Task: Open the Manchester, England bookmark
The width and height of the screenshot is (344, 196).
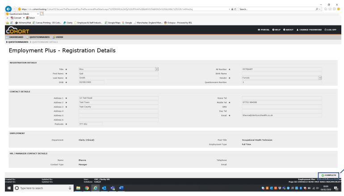Action: tap(148, 23)
